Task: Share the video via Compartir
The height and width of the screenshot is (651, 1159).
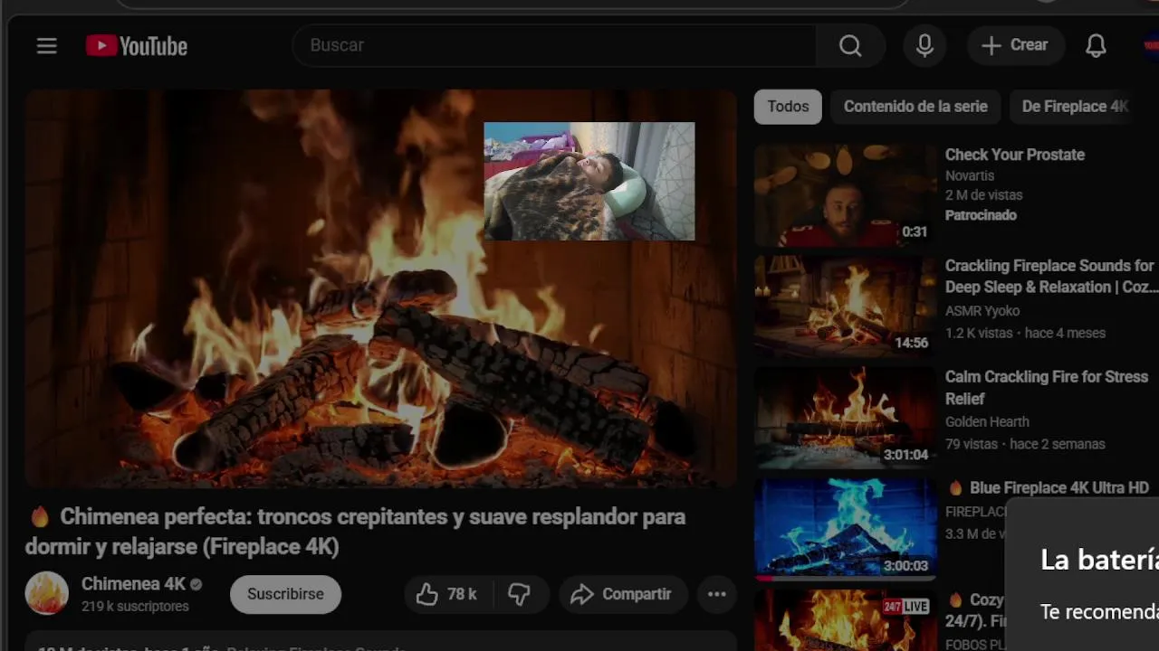Action: pyautogui.click(x=622, y=594)
